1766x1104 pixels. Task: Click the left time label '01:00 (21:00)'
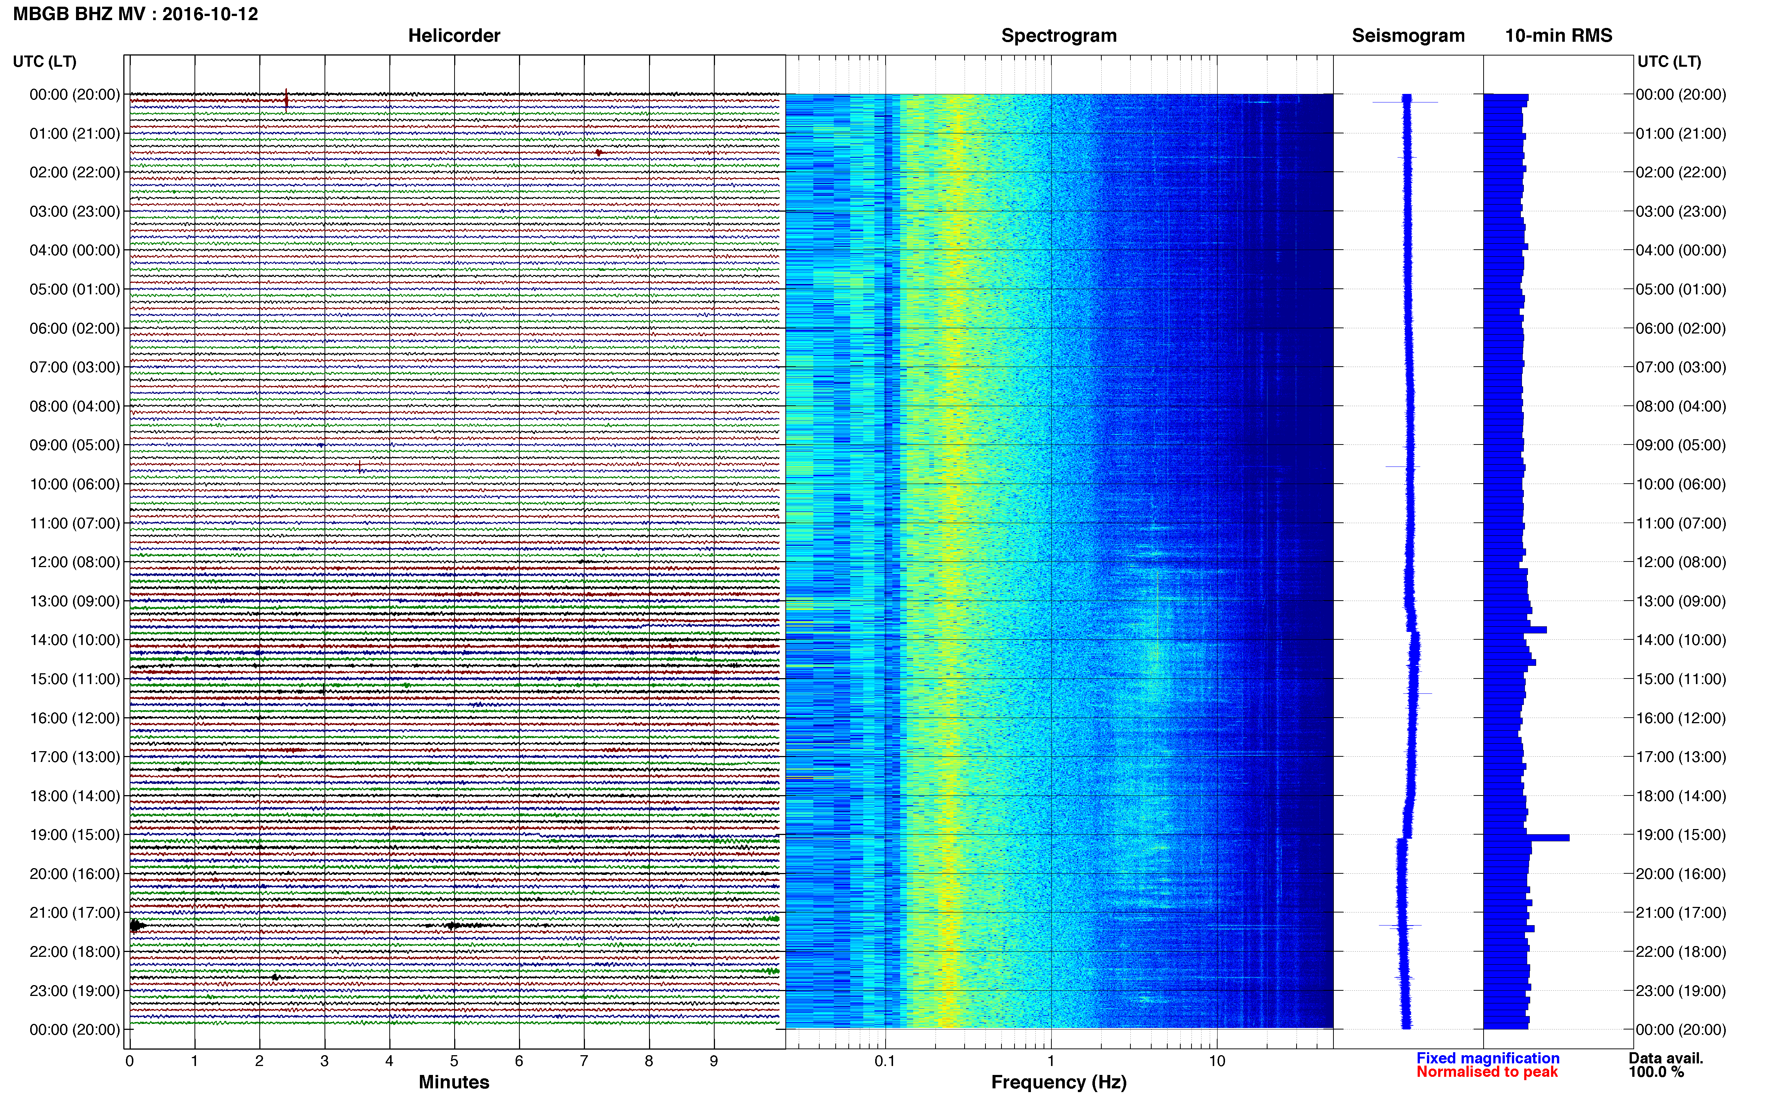[75, 134]
